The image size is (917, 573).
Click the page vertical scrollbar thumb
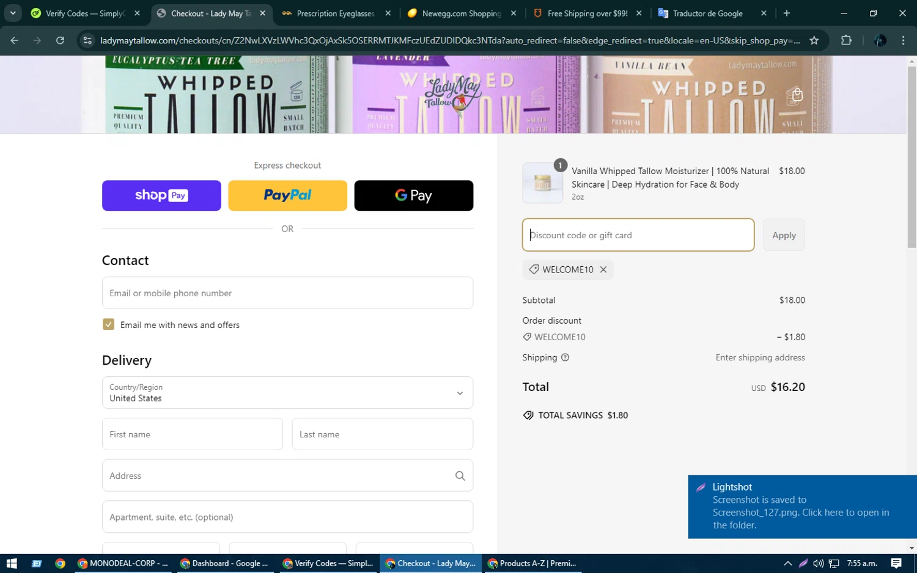click(911, 156)
